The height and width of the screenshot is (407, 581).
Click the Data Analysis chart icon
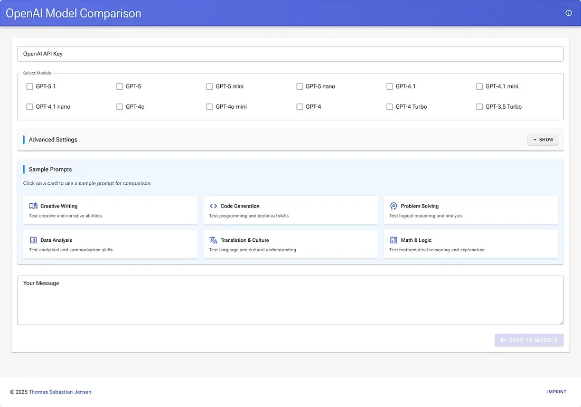click(x=33, y=240)
